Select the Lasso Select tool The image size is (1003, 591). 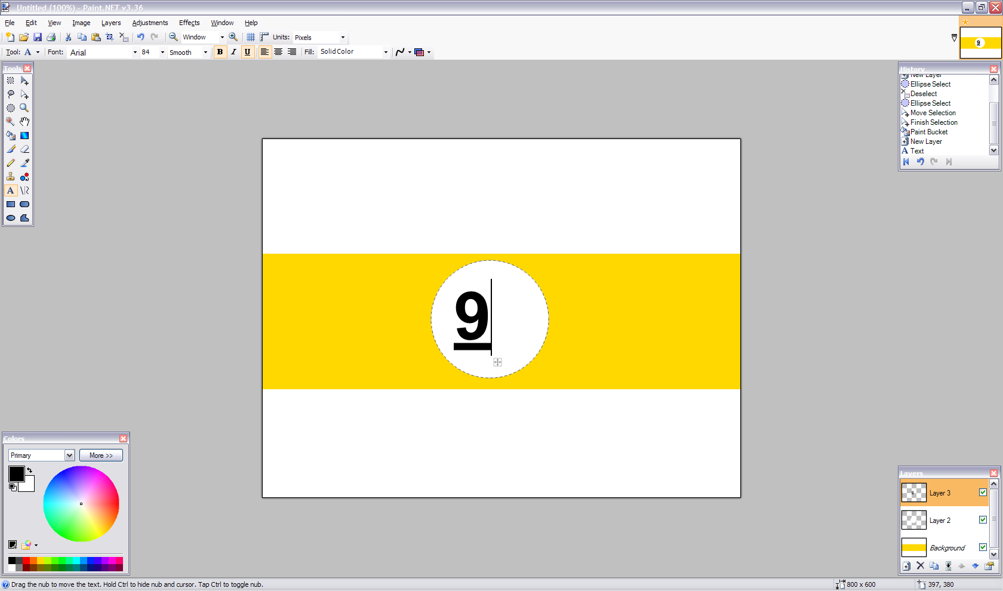[x=11, y=94]
